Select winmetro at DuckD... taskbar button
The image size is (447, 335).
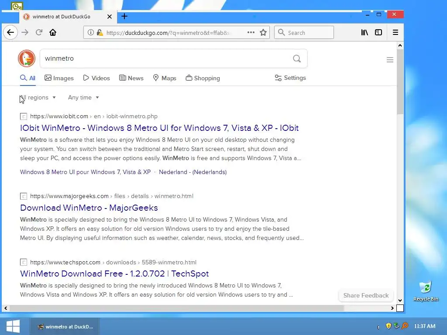click(65, 326)
